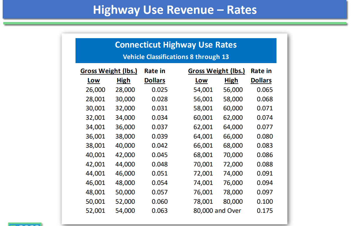
Task: Select the high weight cell 66,000
Action: pyautogui.click(x=233, y=136)
